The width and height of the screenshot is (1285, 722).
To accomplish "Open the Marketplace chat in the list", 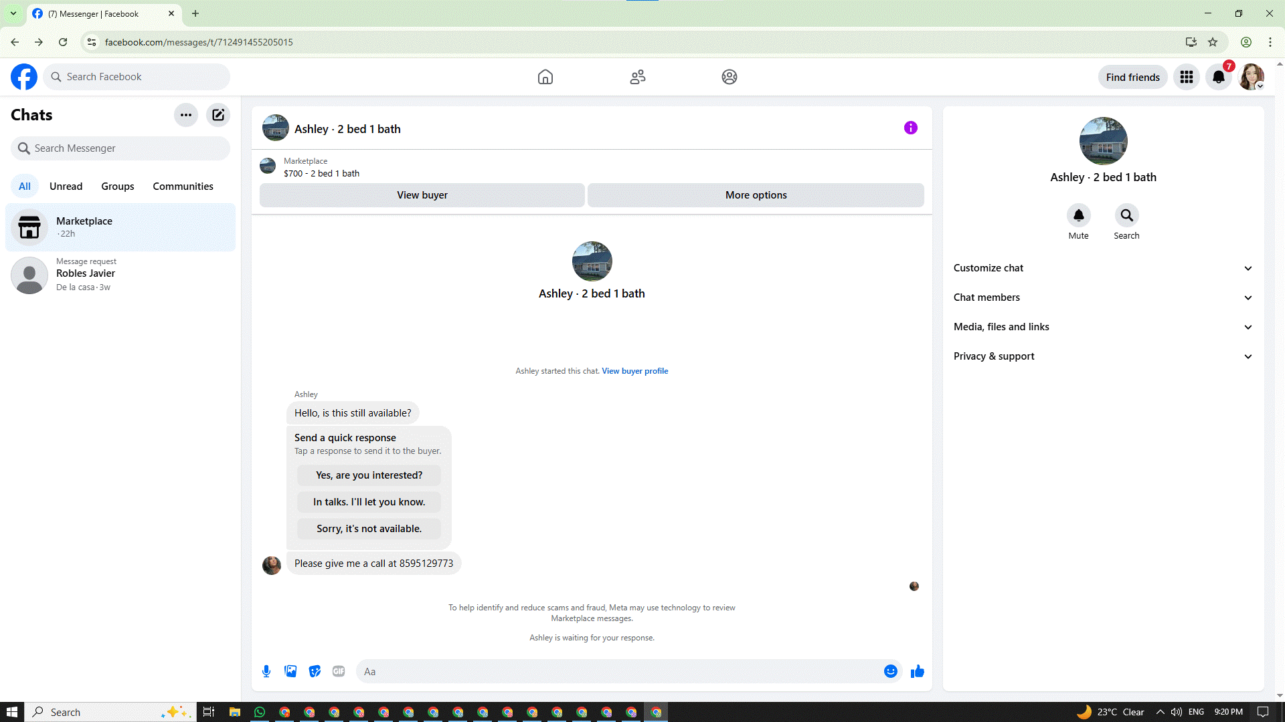I will click(120, 227).
